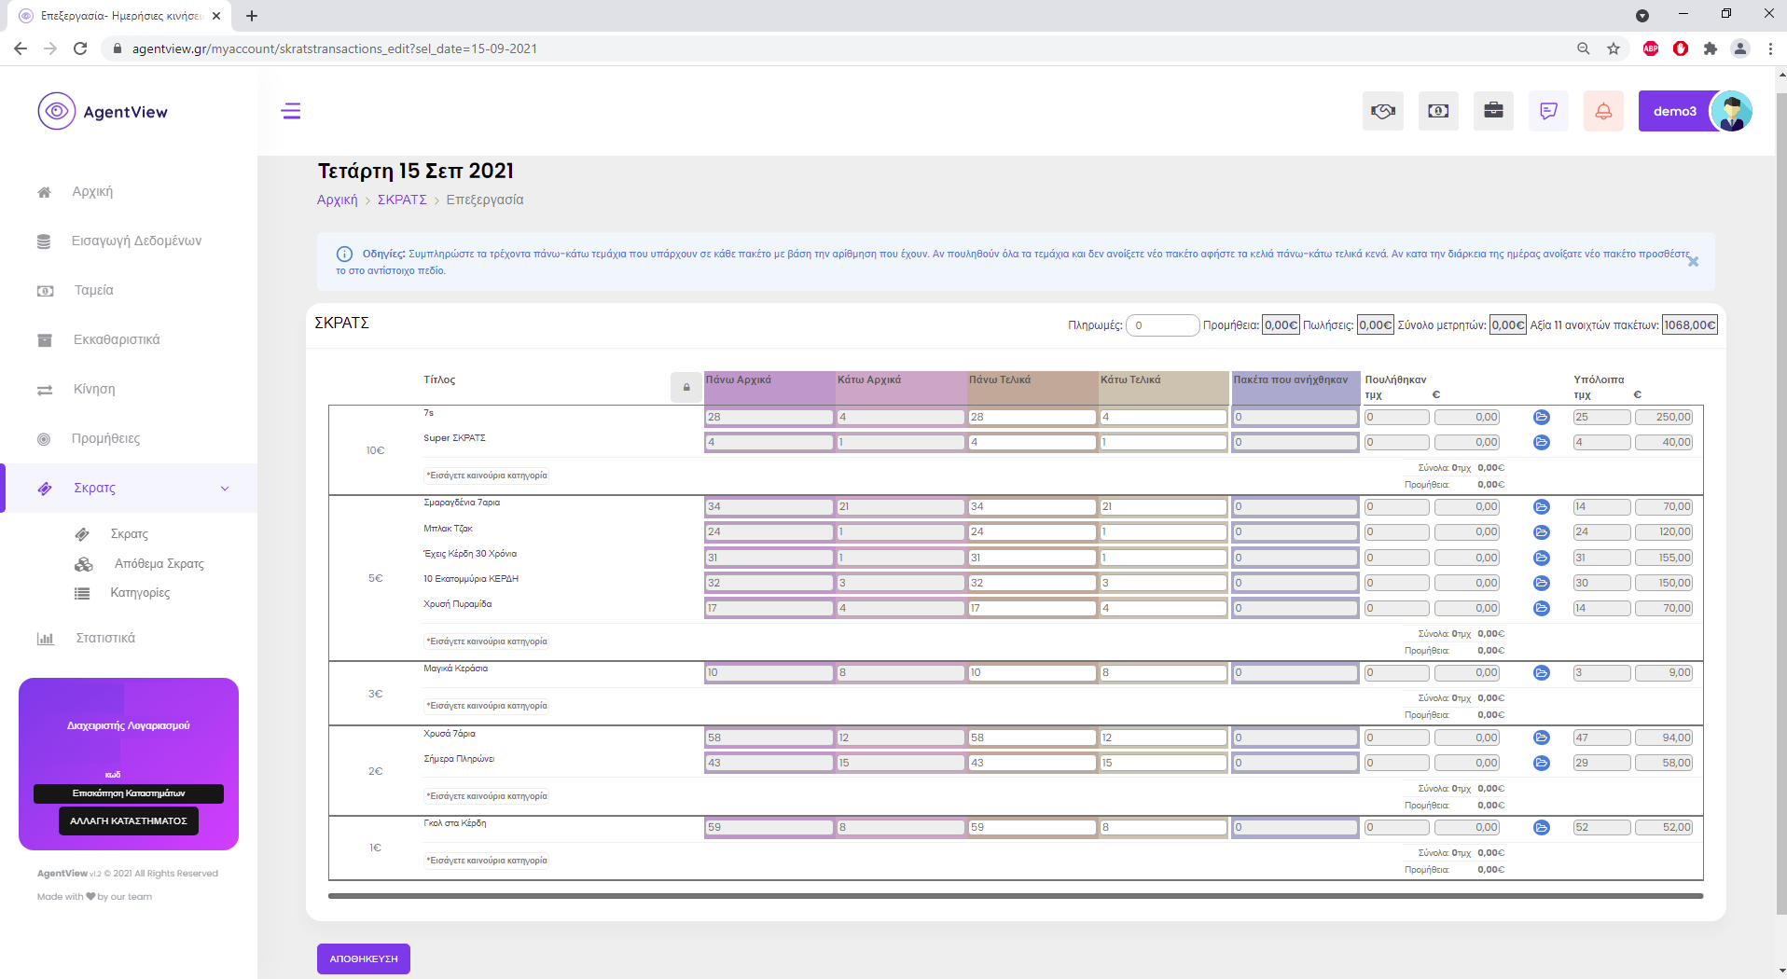Open the cash money icon in header
This screenshot has height=979, width=1787.
1437,111
